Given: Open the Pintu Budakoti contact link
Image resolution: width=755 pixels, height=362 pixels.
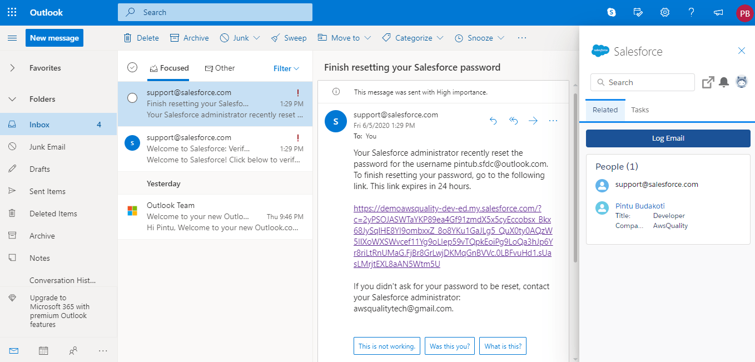Looking at the screenshot, I should point(640,206).
